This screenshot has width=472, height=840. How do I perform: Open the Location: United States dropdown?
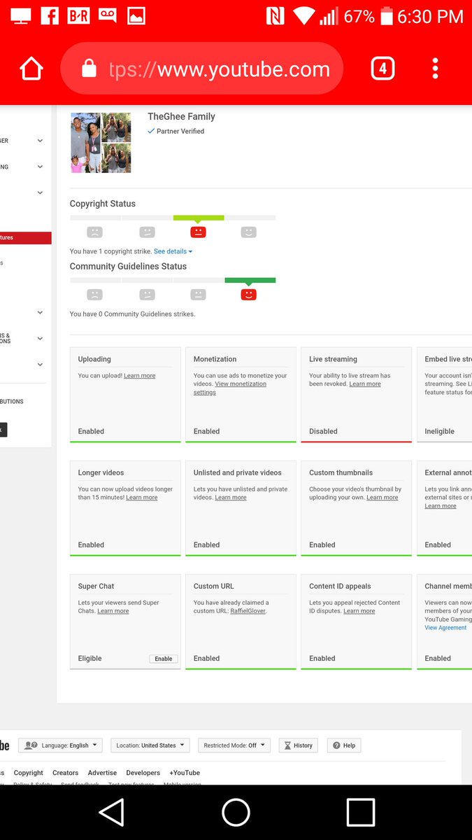(150, 745)
